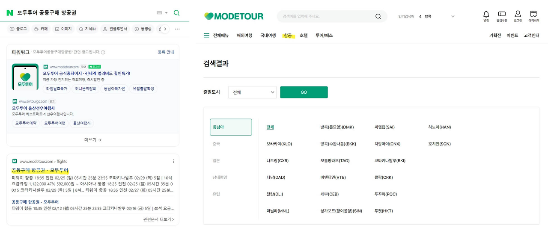Open the 기획전 menu
Screen dimensions: 548x231
[x=495, y=36]
